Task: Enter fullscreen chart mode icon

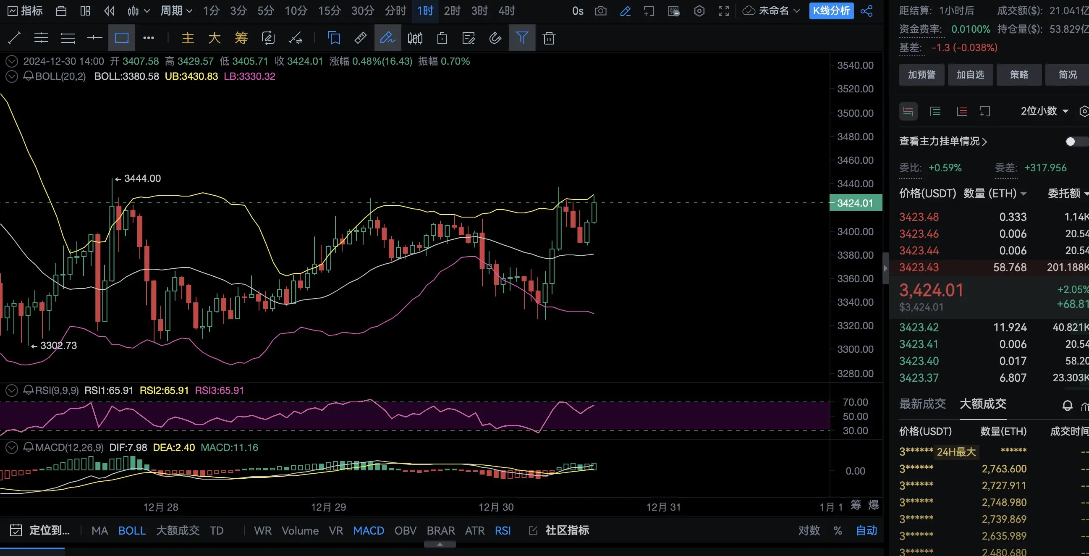Action: pyautogui.click(x=723, y=11)
